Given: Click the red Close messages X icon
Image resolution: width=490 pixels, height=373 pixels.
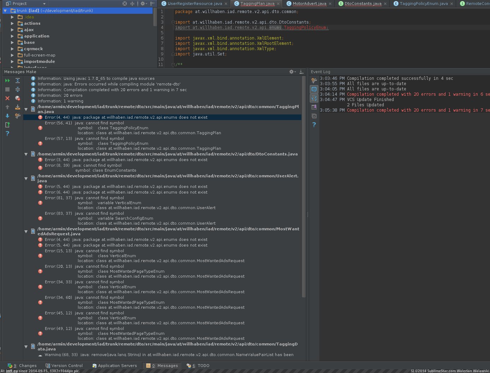Looking at the screenshot, I should click(x=7, y=99).
